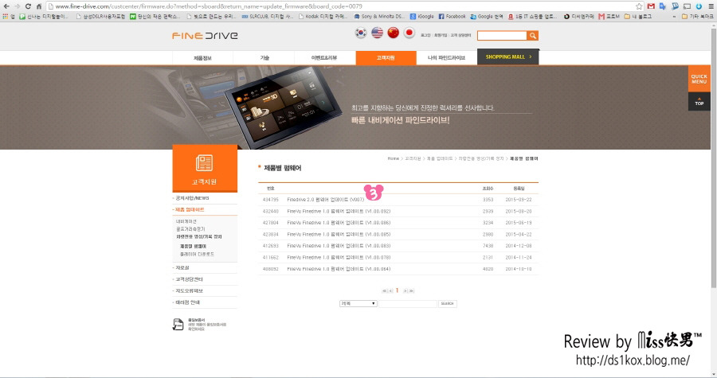Select 골프거리측정기 in the sidebar
717x378 pixels.
pos(190,229)
